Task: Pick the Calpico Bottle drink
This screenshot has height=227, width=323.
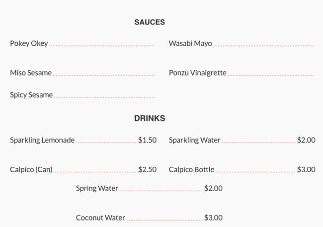Action: coord(192,169)
